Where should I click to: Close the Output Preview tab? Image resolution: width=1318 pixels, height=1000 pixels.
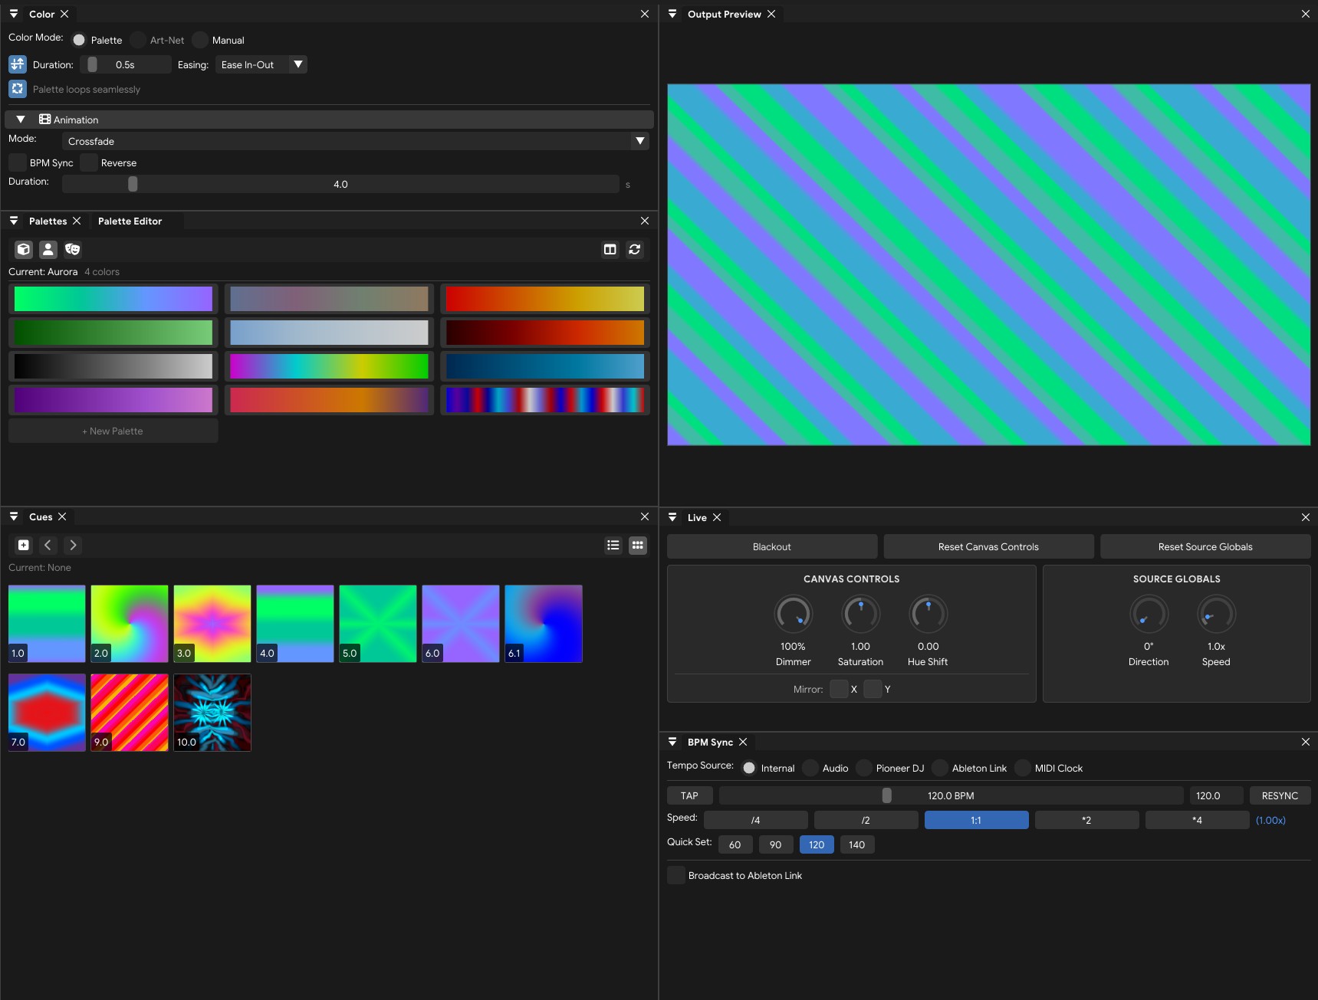[x=771, y=14]
